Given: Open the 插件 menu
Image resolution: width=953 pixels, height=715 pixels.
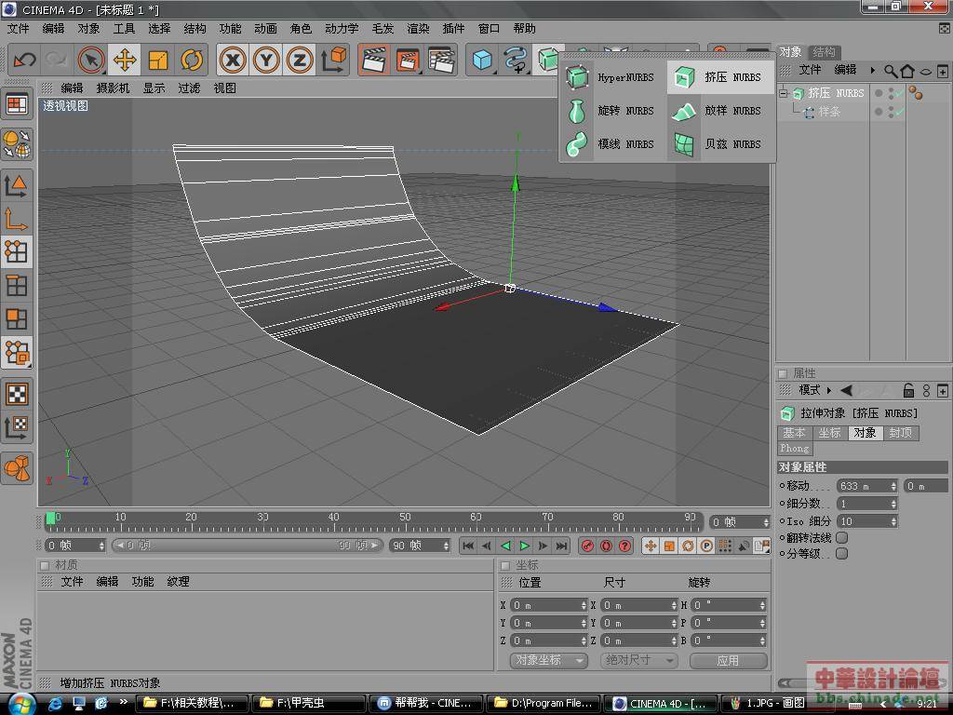Looking at the screenshot, I should pos(453,29).
